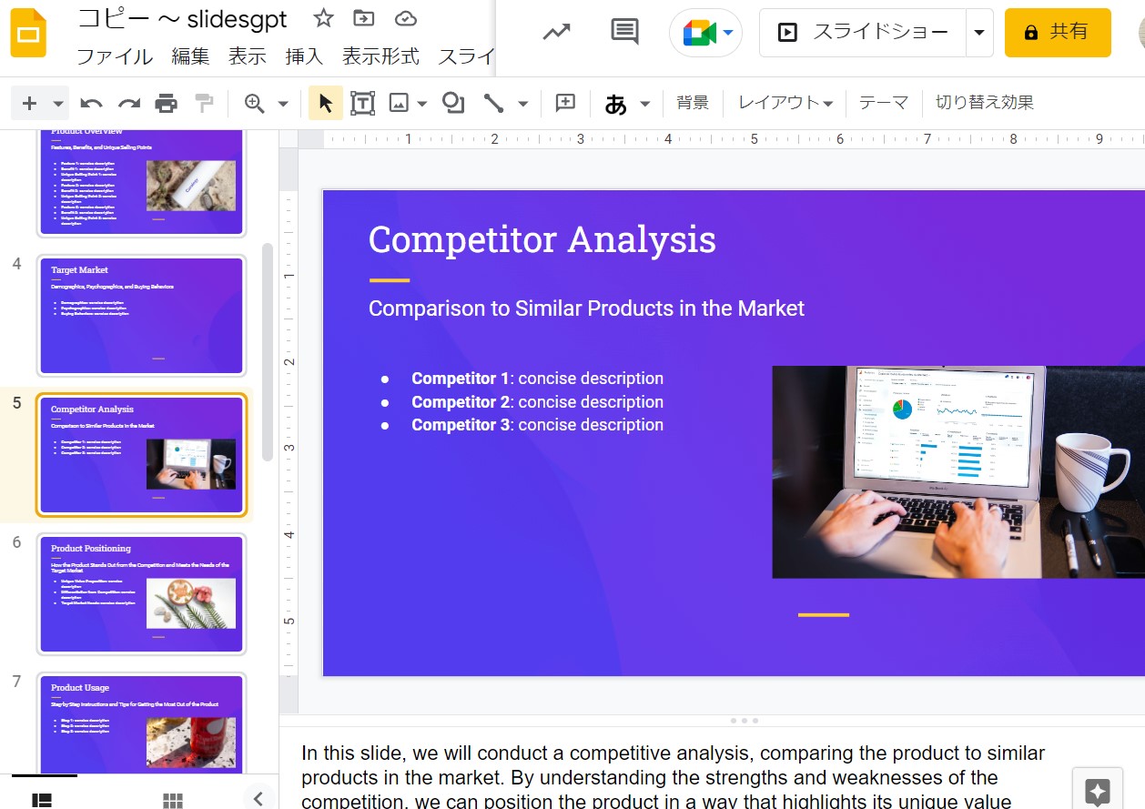
Task: Toggle the input tools あ button
Action: tap(617, 103)
